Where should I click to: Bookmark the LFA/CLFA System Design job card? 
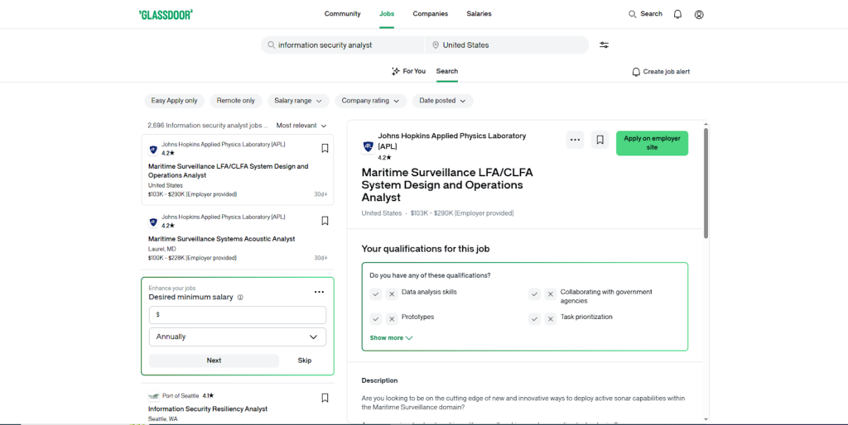325,148
